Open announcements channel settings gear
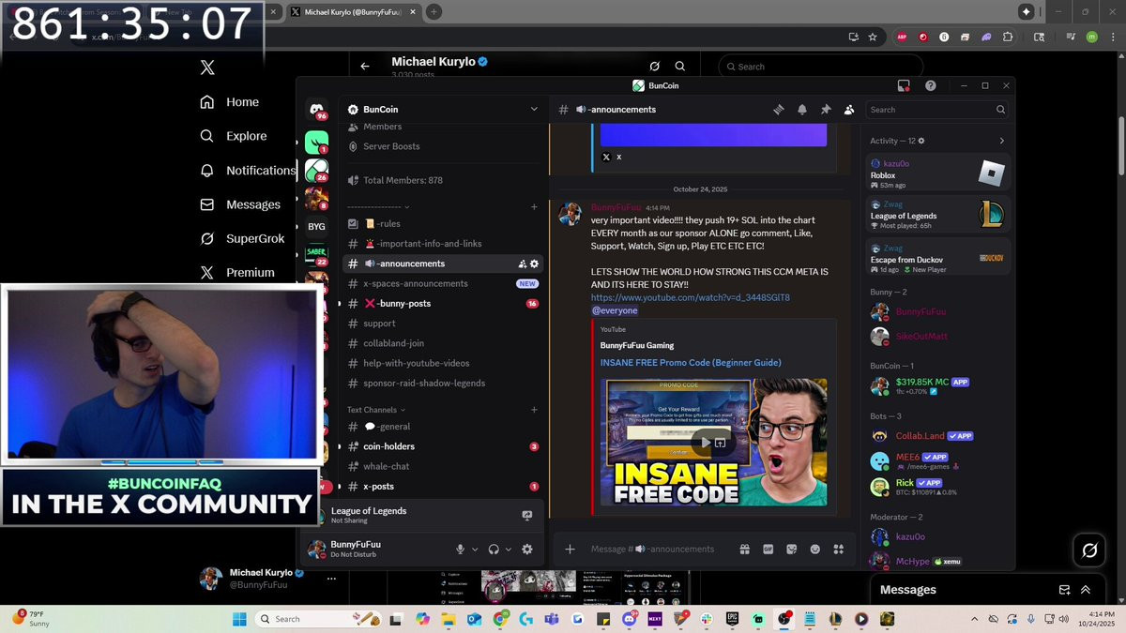 (x=535, y=264)
